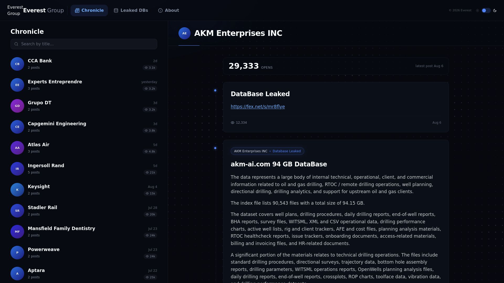504x283 pixels.
Task: Click the 24k views badge for Powerweave
Action: 150,256
